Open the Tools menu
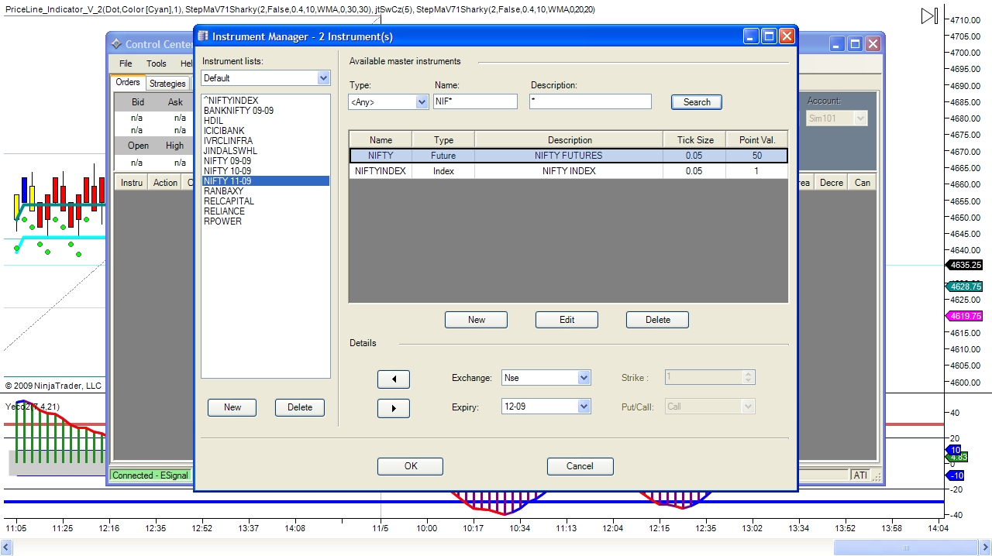This screenshot has width=992, height=556. coord(157,63)
